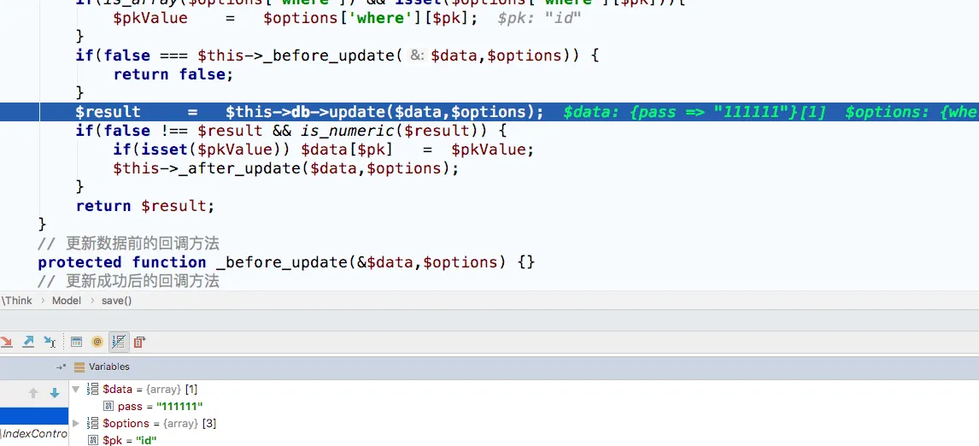Toggle the highlighted variables sort/filter button

click(x=119, y=342)
